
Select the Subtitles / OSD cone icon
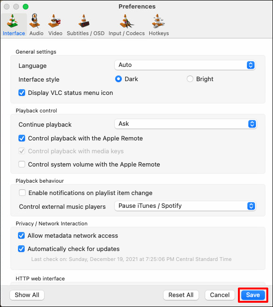point(84,21)
